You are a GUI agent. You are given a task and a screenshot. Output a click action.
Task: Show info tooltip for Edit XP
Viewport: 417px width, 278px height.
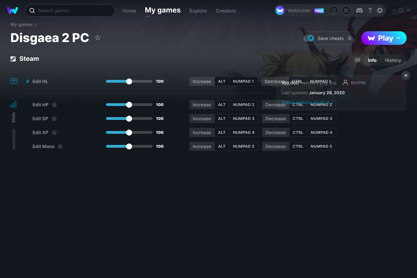tap(54, 132)
